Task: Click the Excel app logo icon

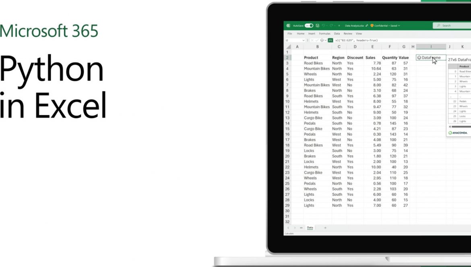Action: [288, 25]
